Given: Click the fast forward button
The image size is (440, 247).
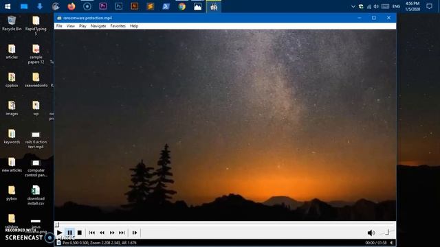Looking at the screenshot, I should pos(112,233).
